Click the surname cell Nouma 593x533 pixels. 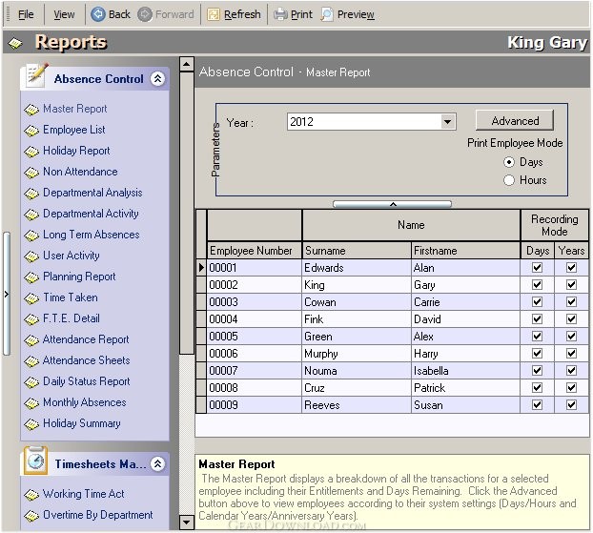(357, 371)
